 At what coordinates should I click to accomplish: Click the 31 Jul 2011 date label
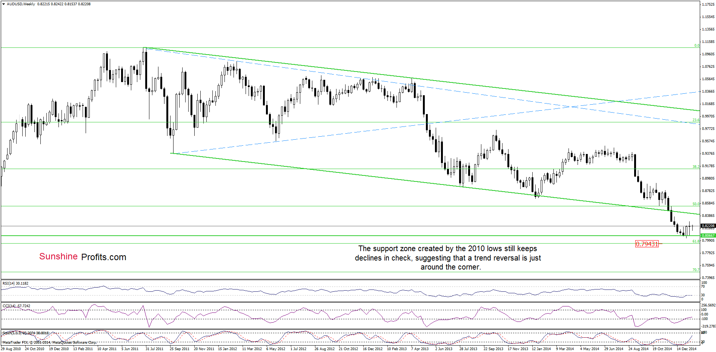click(155, 349)
